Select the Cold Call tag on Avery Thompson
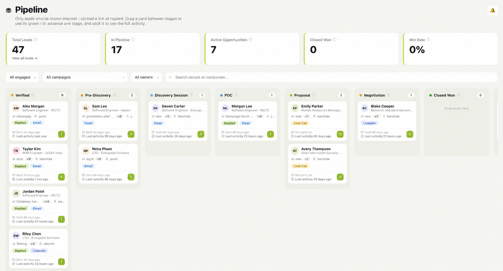Viewport: 503px width, 271px height. pos(300,166)
